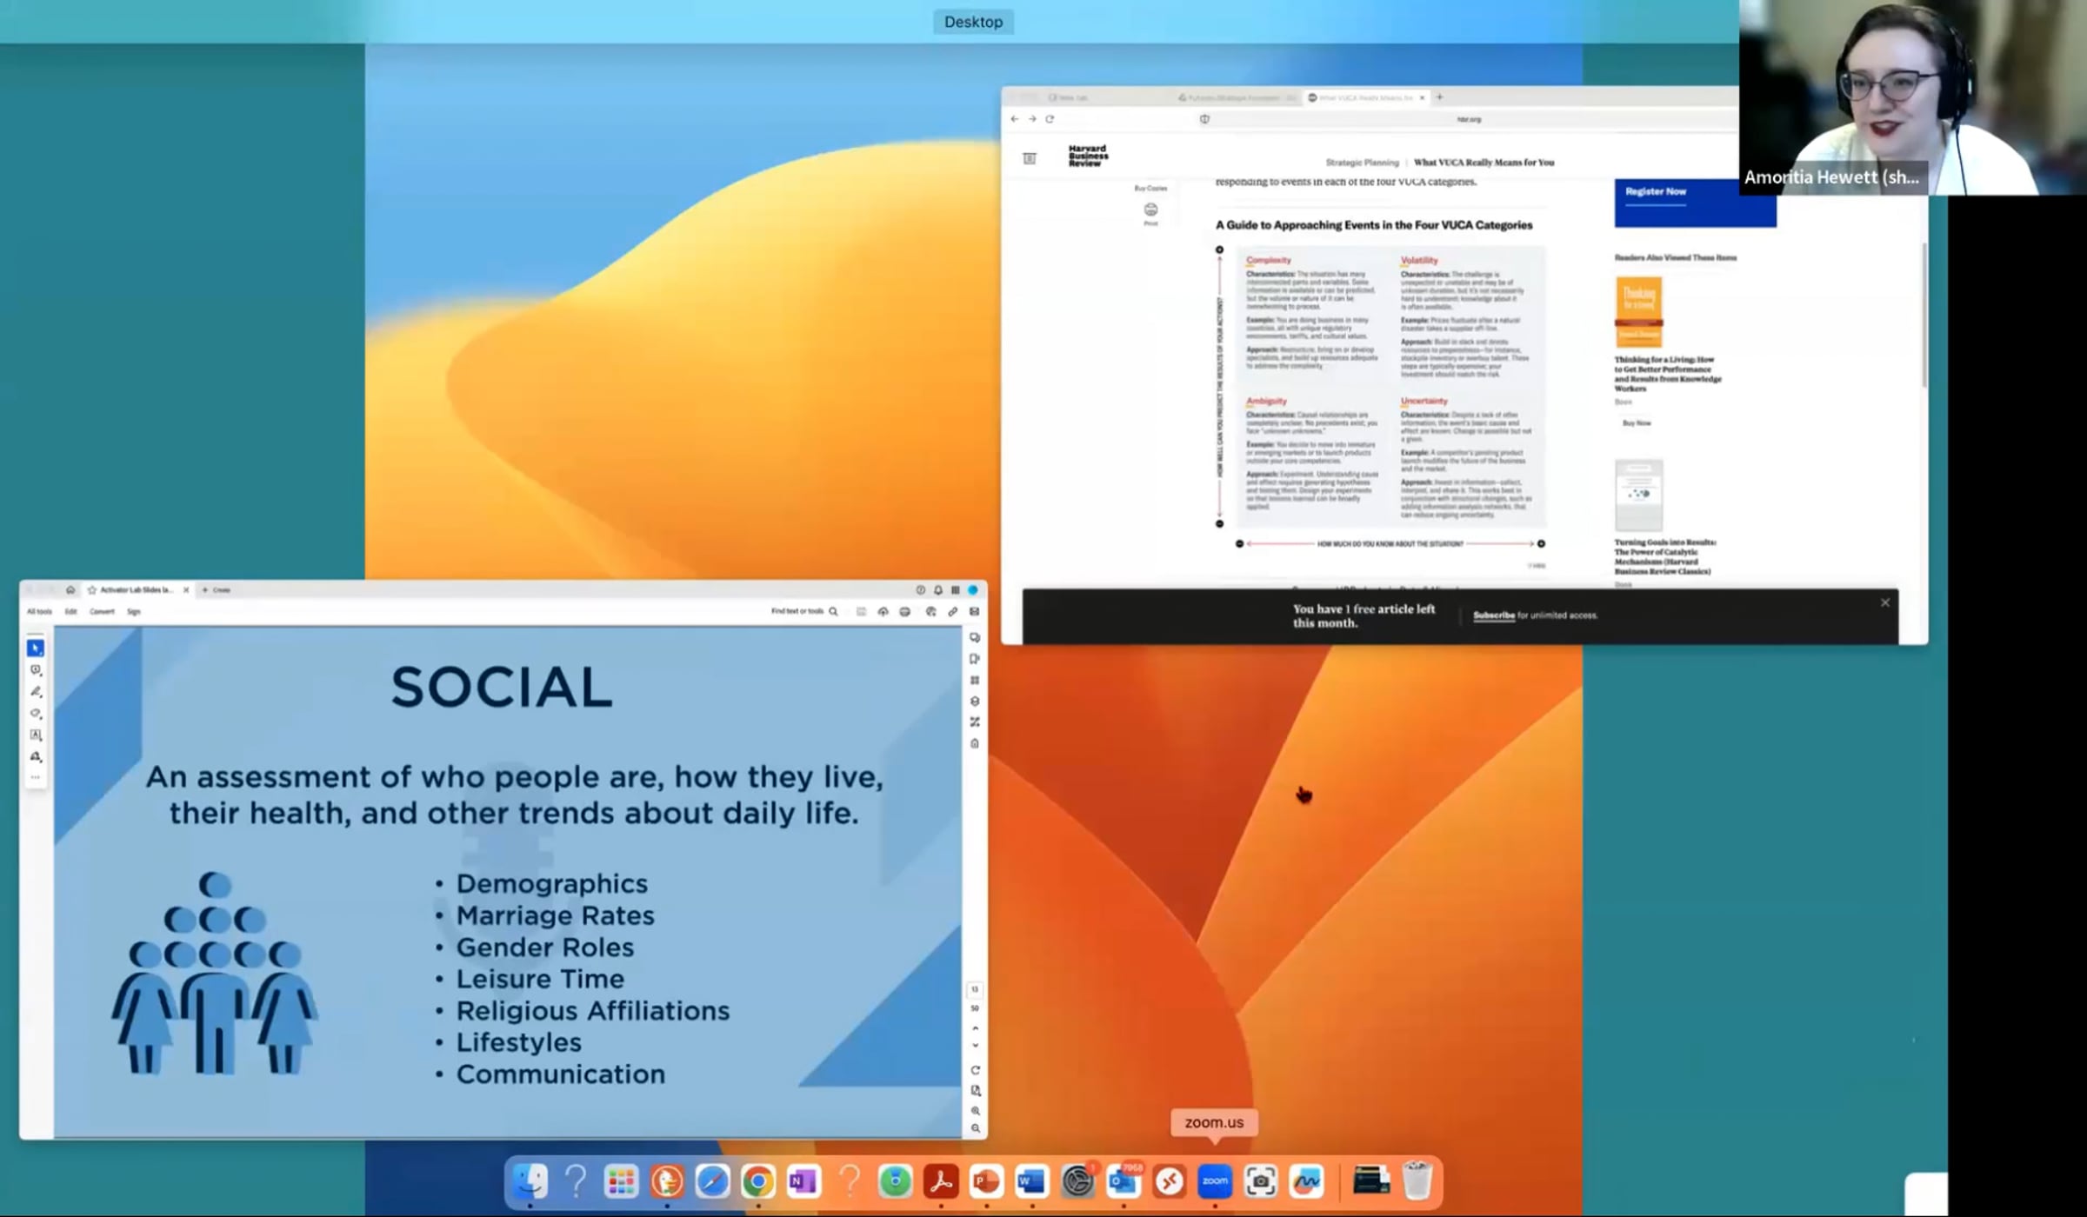Viewport: 2087px width, 1217px height.
Task: Click the browser page scrollbar
Action: point(1924,316)
